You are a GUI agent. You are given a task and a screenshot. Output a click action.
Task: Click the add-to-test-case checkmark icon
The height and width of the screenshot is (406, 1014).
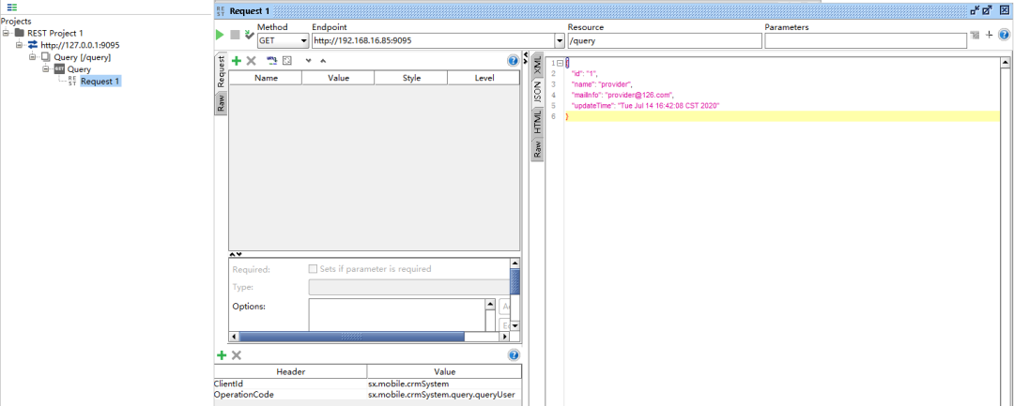[249, 35]
